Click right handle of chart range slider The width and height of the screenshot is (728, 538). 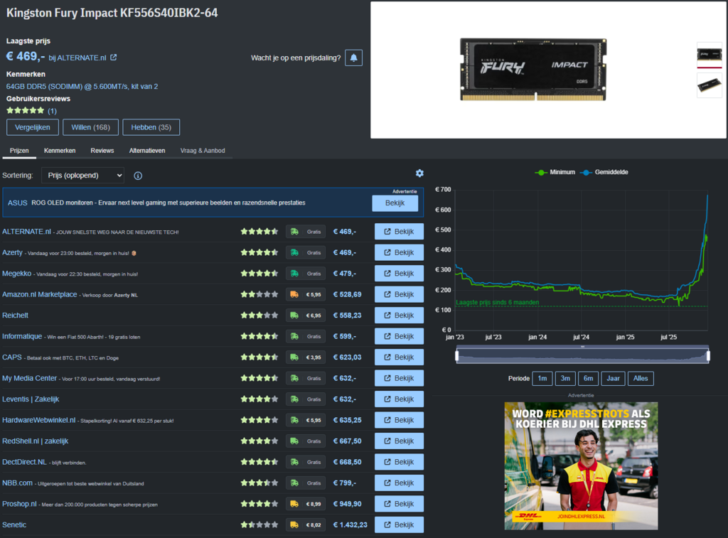tap(708, 355)
